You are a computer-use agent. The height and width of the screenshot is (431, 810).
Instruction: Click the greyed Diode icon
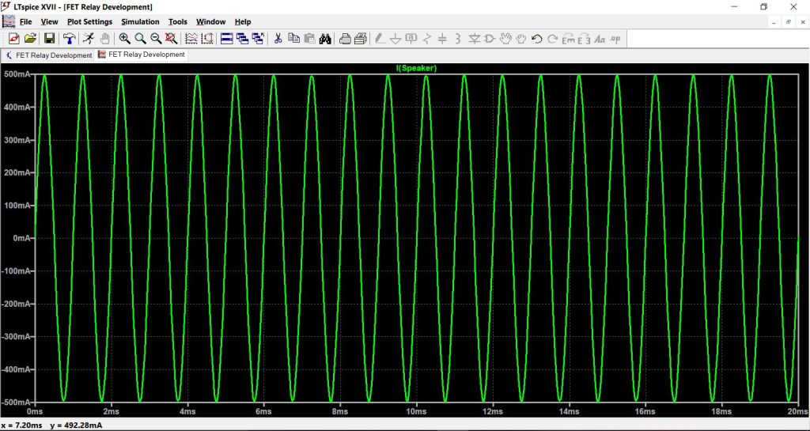[474, 39]
